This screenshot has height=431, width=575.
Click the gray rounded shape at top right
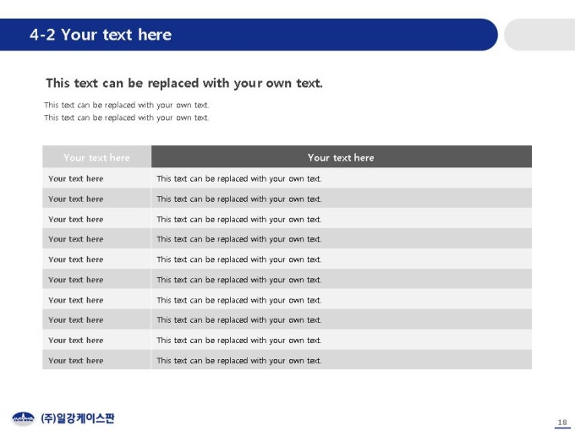coord(539,35)
